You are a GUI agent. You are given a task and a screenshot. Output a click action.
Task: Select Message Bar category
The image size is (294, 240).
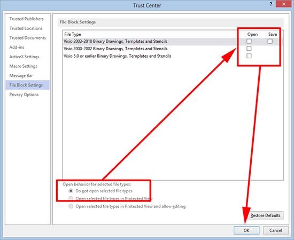[21, 75]
